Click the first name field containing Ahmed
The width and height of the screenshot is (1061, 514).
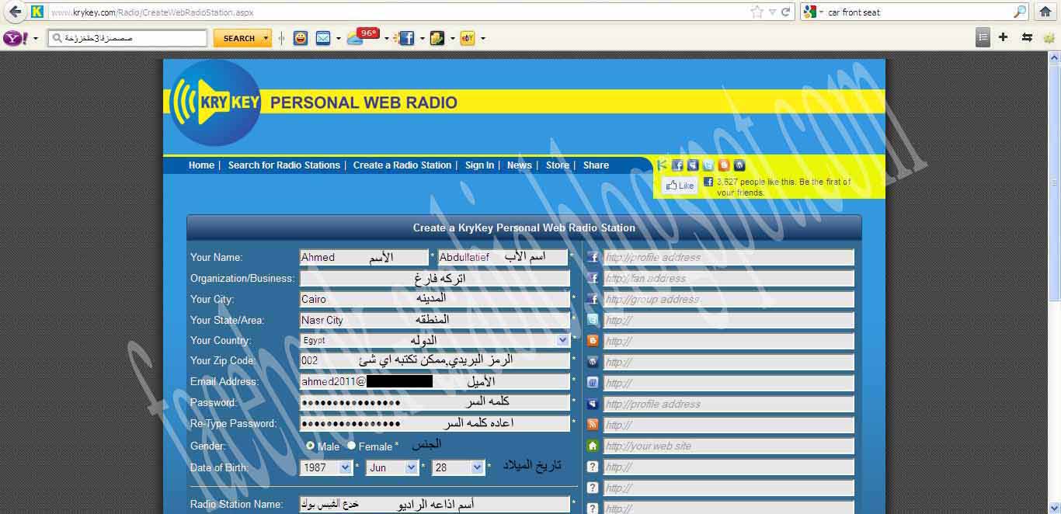(x=364, y=257)
